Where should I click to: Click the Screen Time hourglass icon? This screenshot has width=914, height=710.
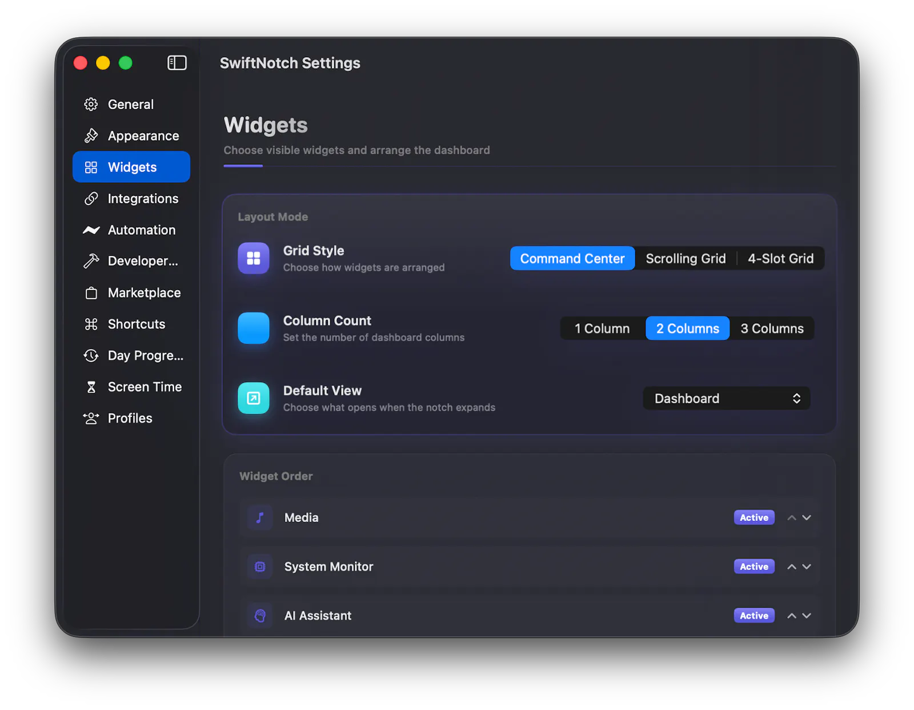pos(91,387)
